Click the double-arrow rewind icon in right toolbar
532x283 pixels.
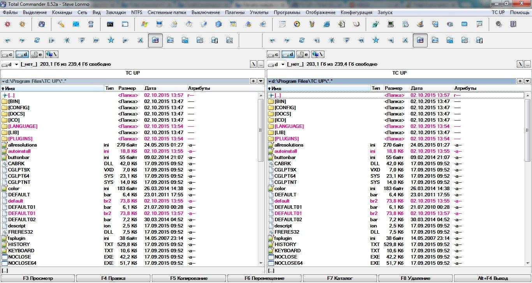tap(361, 40)
